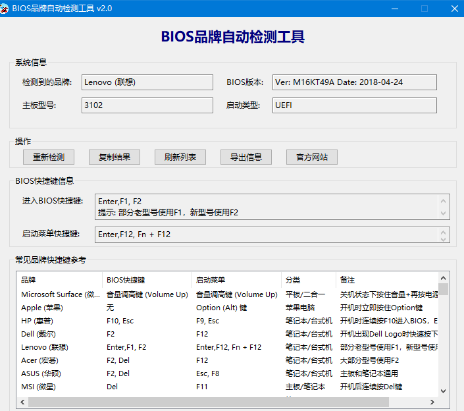The height and width of the screenshot is (411, 464).
Task: Click the 复制结果 button
Action: (115, 157)
